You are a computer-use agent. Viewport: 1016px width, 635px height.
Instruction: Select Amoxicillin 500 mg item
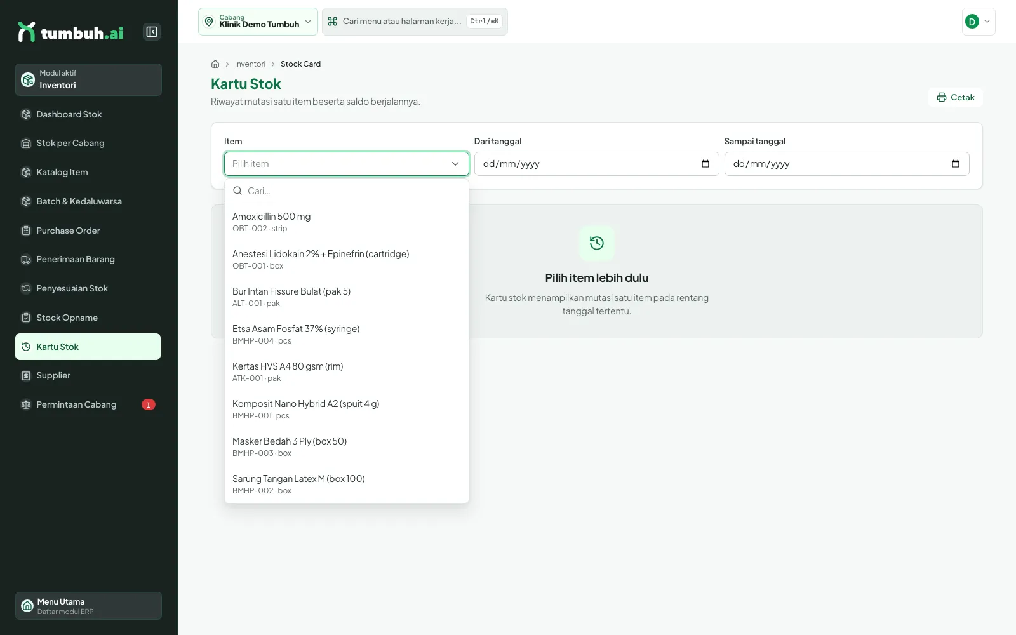347,222
